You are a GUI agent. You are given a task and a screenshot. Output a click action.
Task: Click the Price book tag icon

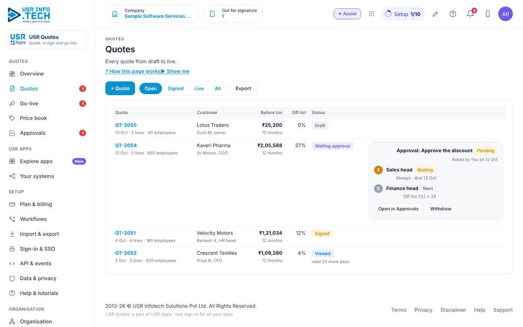pyautogui.click(x=12, y=118)
